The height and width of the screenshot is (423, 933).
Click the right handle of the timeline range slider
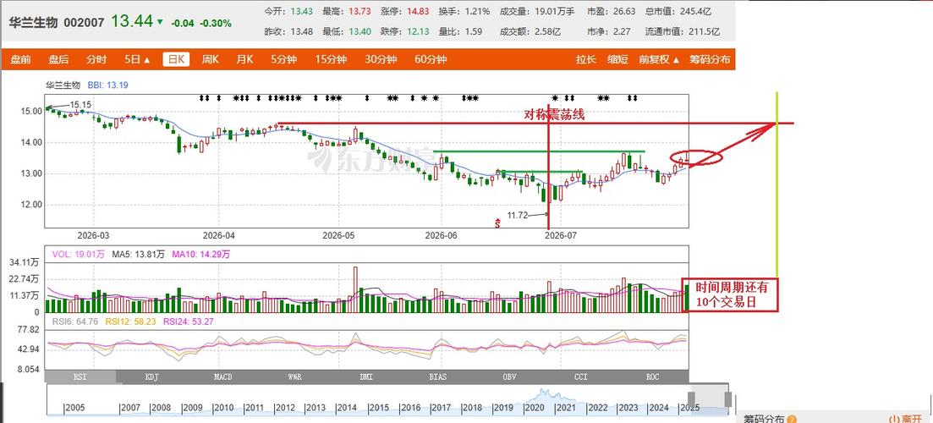[728, 398]
